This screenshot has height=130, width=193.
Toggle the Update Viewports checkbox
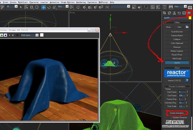(x=171, y=117)
